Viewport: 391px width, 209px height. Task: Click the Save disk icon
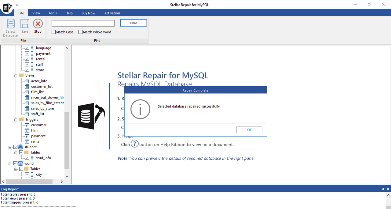[x=25, y=24]
